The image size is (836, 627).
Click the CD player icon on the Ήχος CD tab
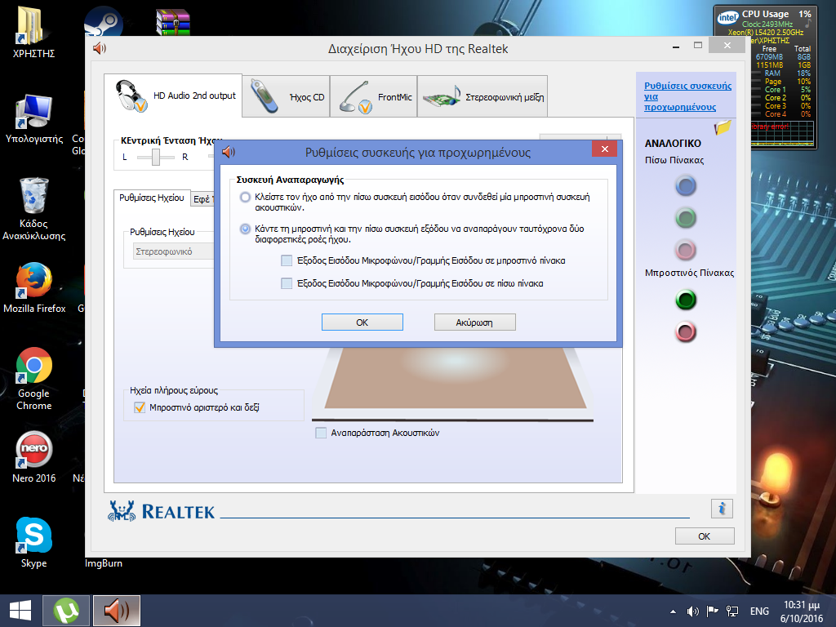pyautogui.click(x=264, y=96)
